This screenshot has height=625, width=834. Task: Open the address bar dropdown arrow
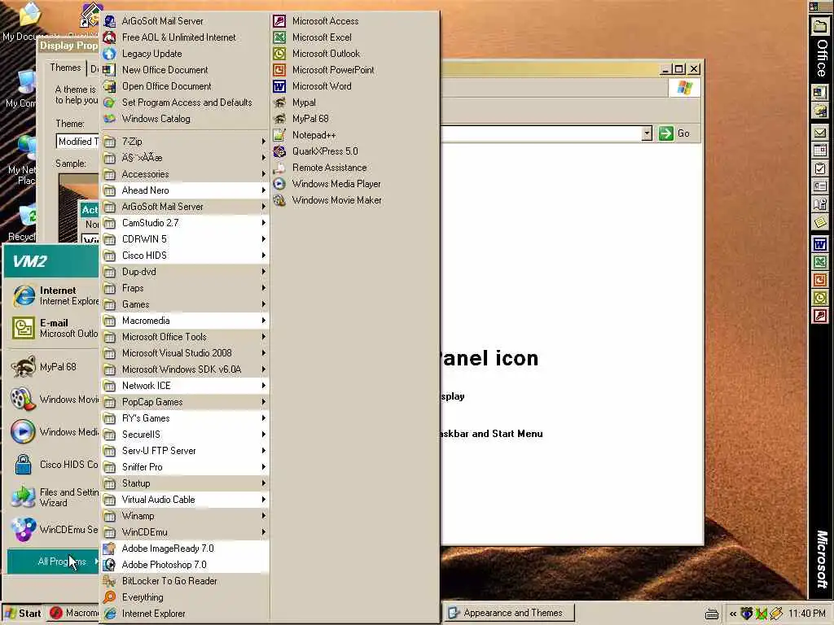(x=646, y=133)
